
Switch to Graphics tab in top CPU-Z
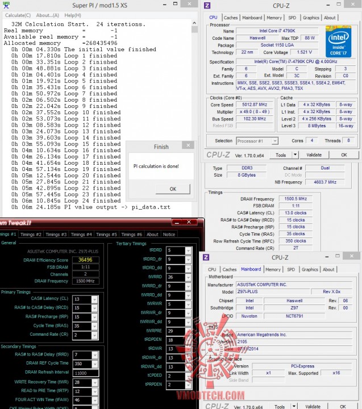click(311, 18)
